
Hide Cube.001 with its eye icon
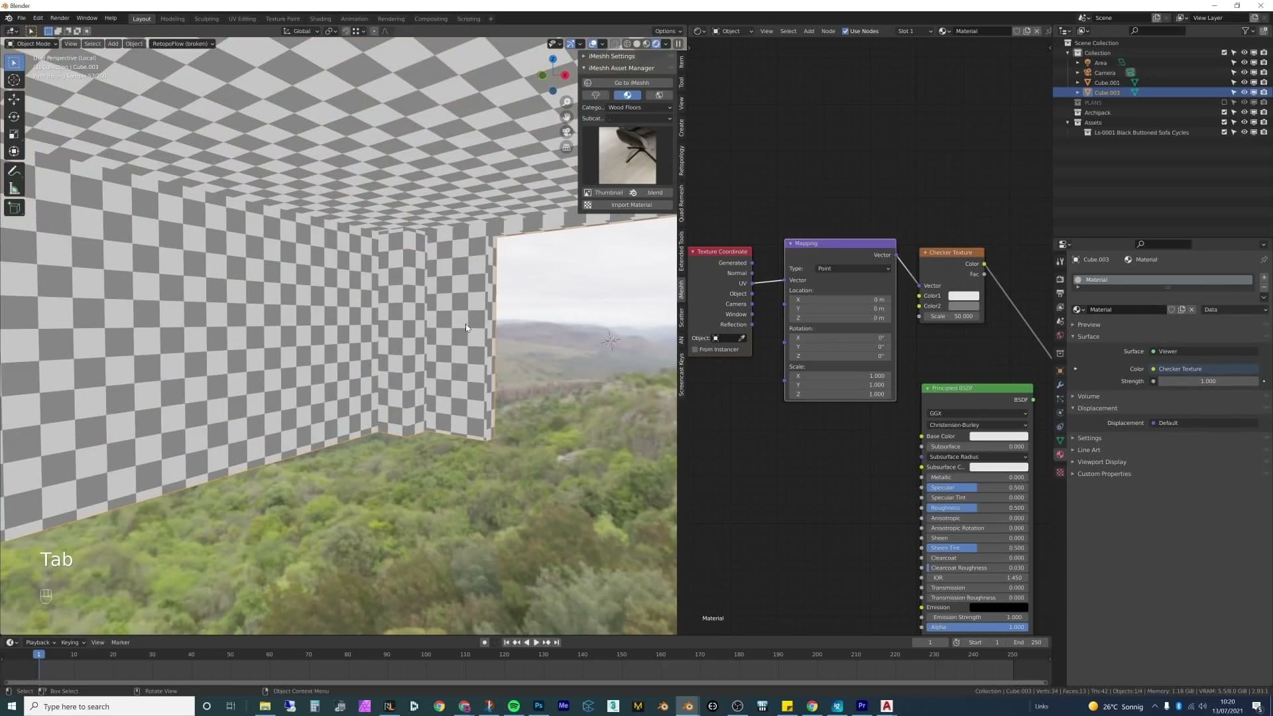1244,83
